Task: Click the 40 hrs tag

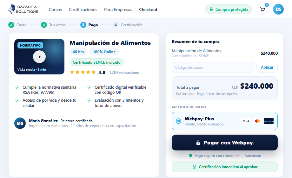Action: 78,52
